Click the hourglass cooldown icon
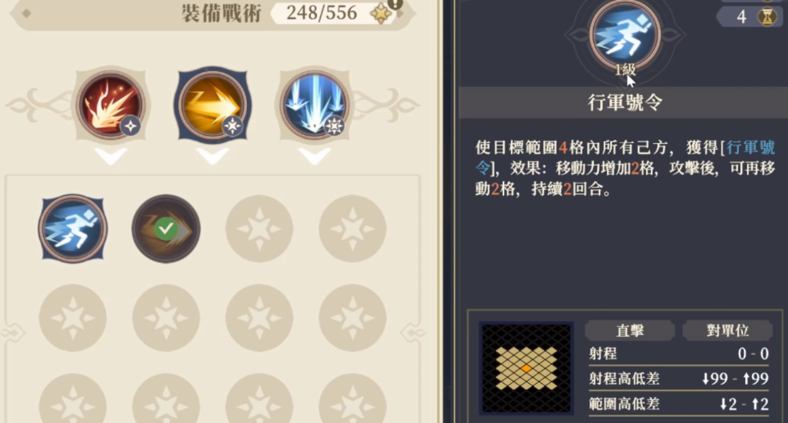 [x=766, y=17]
